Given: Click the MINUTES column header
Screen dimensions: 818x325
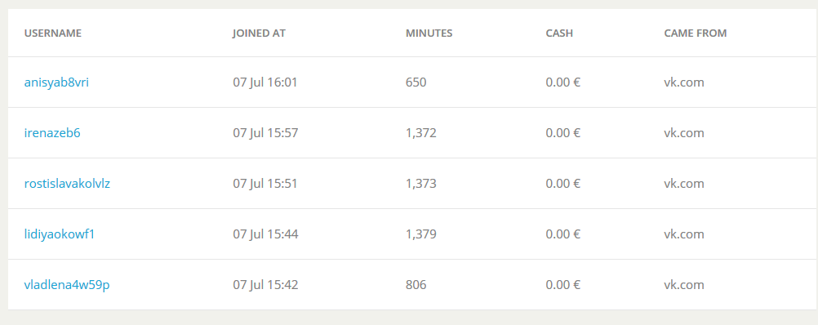Looking at the screenshot, I should point(429,33).
